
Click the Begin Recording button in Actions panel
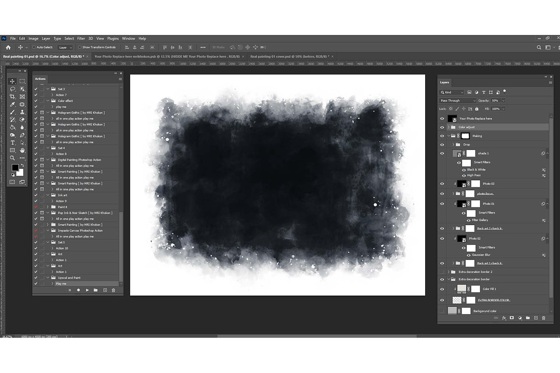(78, 290)
